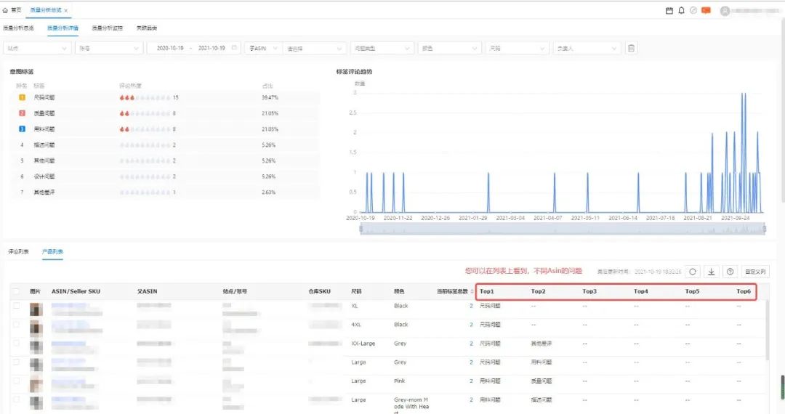Viewport: 785px width, 414px height.
Task: Open the 颜色 color filter dropdown
Action: [448, 48]
